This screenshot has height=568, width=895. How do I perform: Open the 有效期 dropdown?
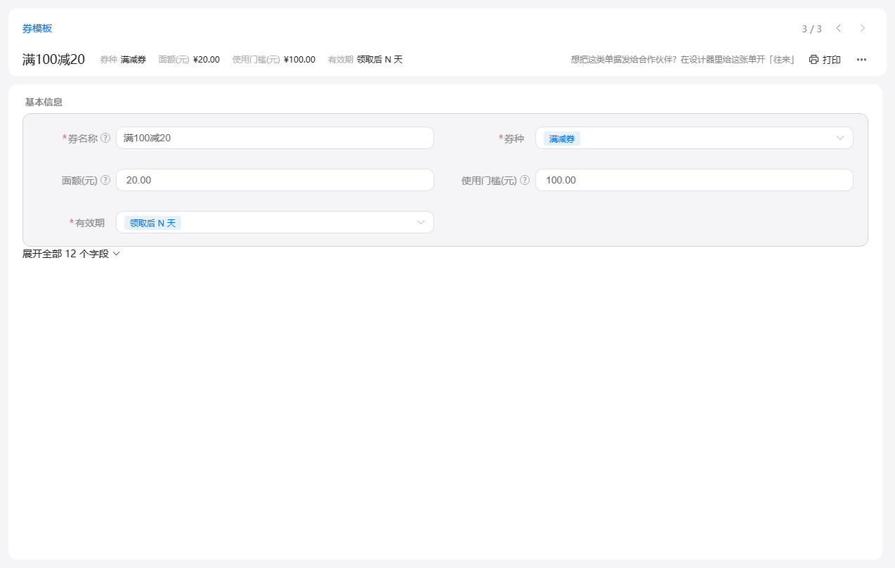(275, 222)
